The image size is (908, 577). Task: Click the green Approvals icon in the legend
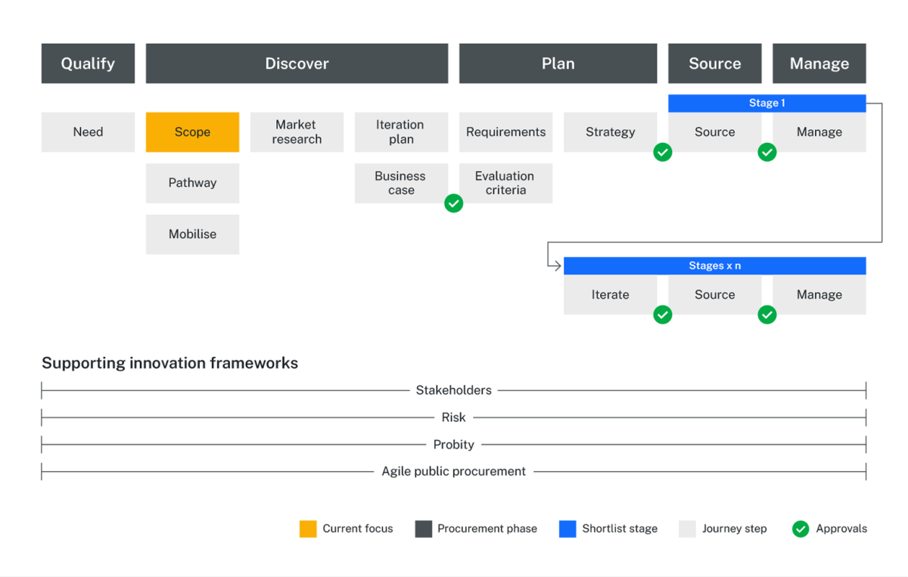pyautogui.click(x=800, y=529)
